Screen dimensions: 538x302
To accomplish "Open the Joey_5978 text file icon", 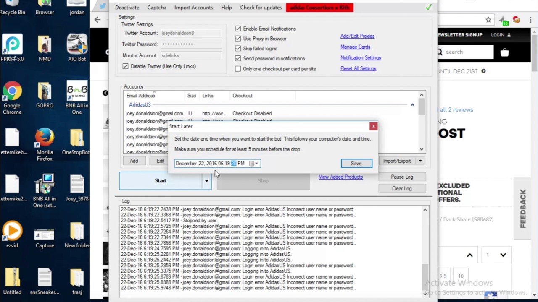I will pos(77,188).
